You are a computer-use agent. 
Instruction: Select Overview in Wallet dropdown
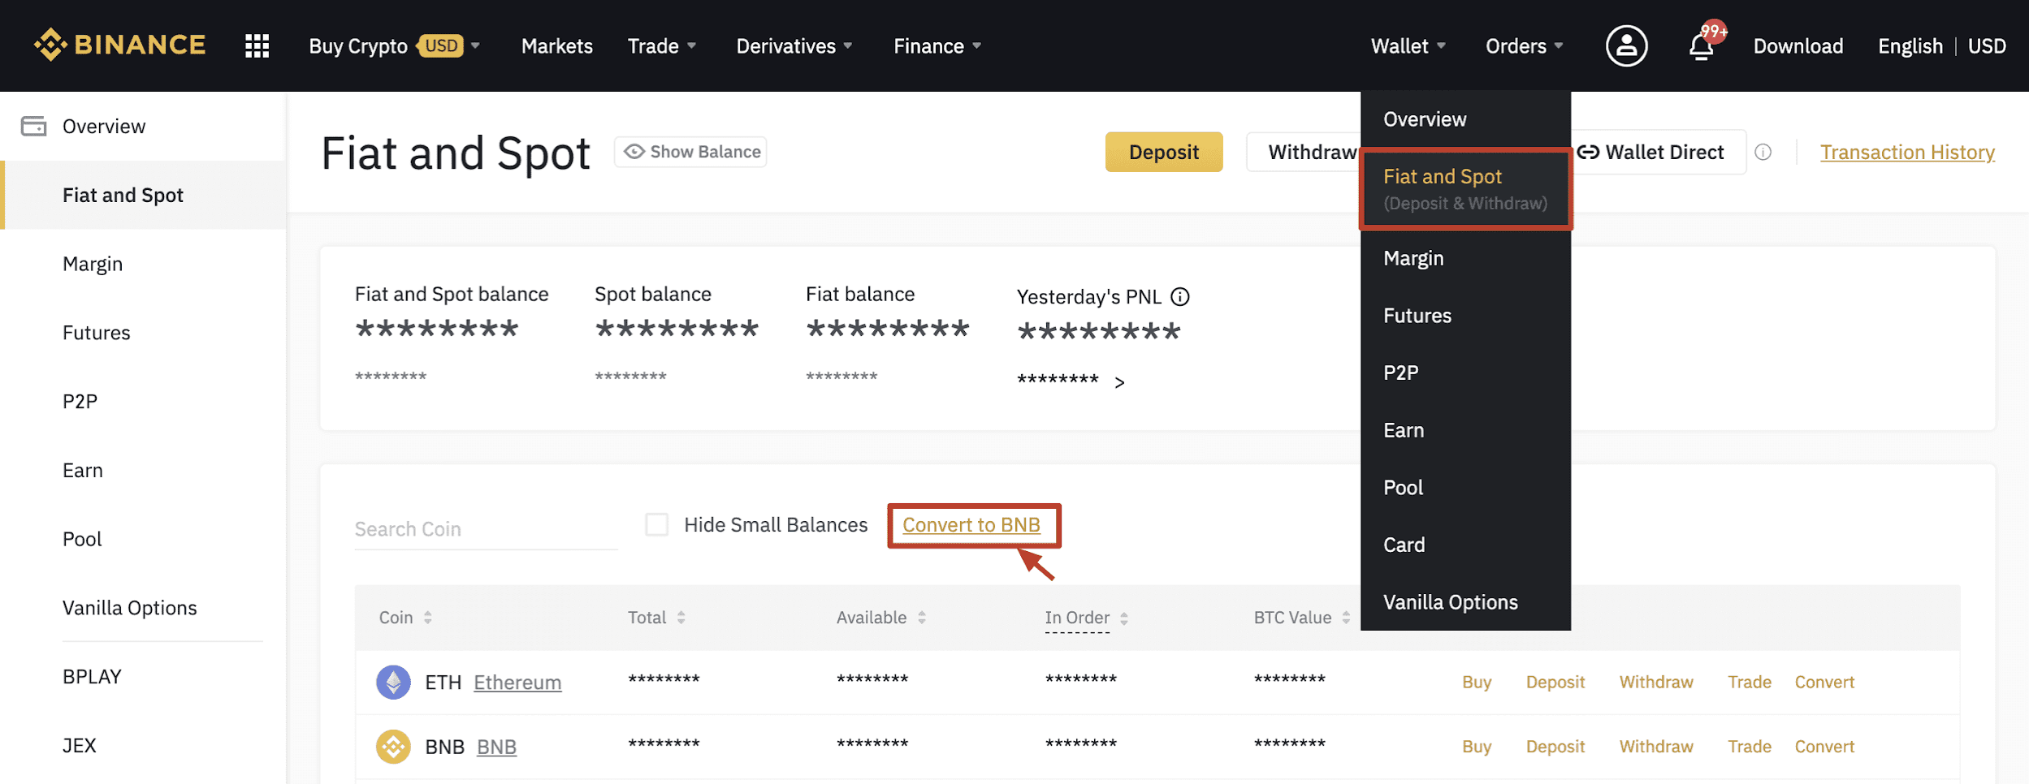click(1465, 119)
